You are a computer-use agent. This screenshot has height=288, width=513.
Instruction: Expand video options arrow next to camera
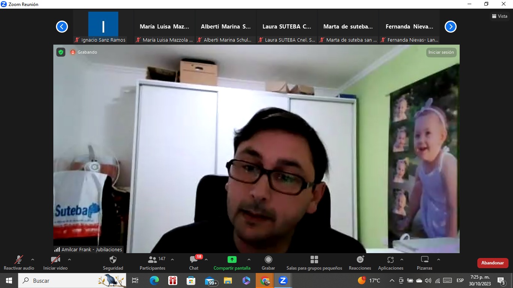click(x=69, y=259)
